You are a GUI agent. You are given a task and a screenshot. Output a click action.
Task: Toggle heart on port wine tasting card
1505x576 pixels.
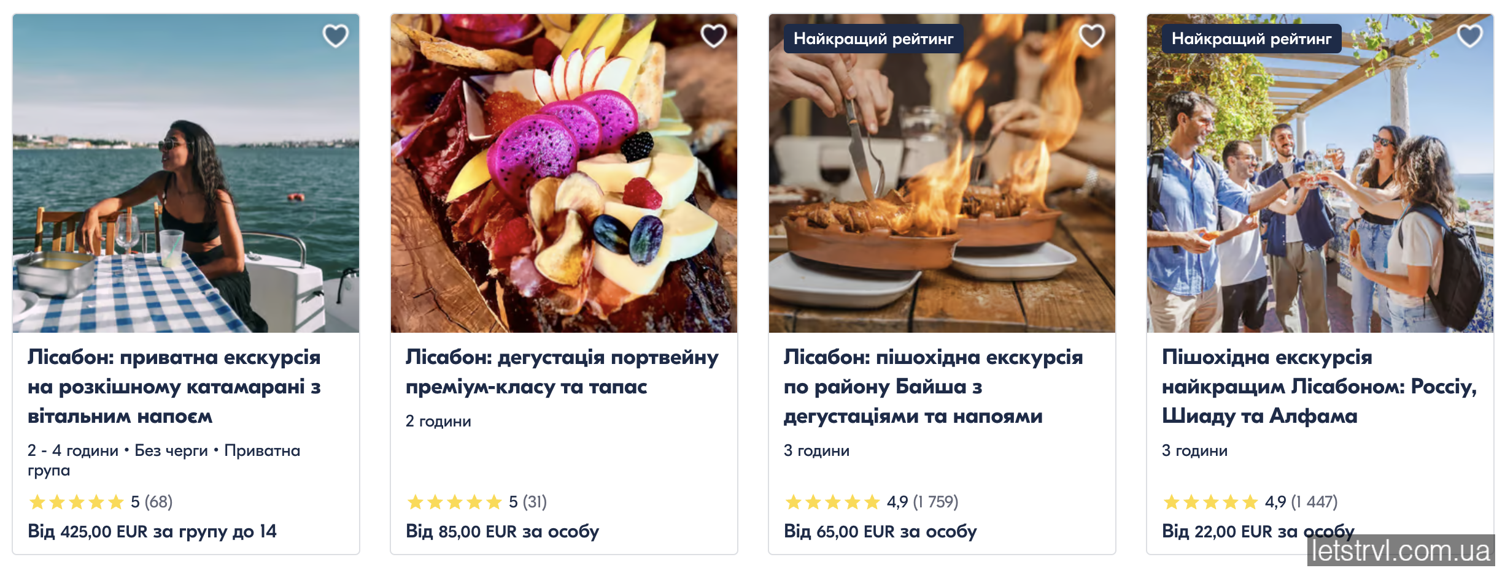pyautogui.click(x=713, y=36)
